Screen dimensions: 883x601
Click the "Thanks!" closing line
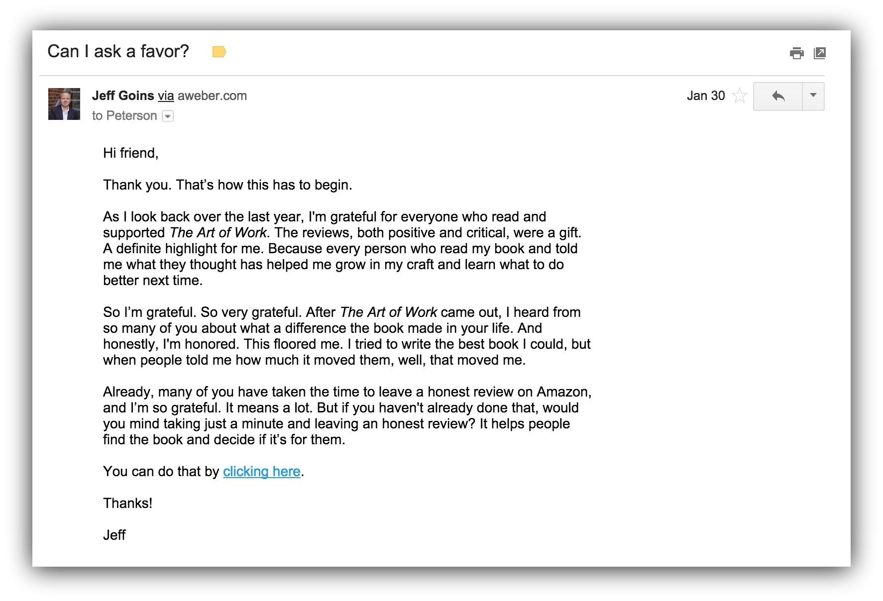point(127,503)
